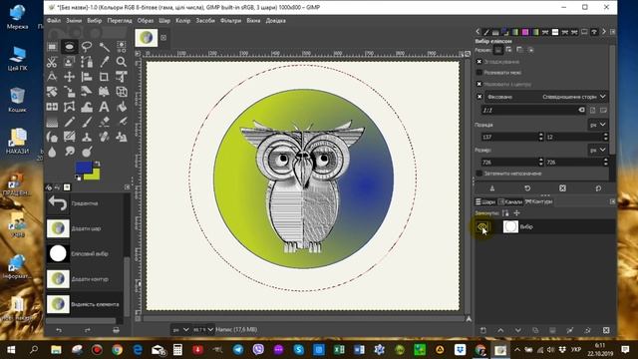This screenshot has height=359, width=638.
Task: Select Додати контур step in undo history
Action: coord(84,279)
